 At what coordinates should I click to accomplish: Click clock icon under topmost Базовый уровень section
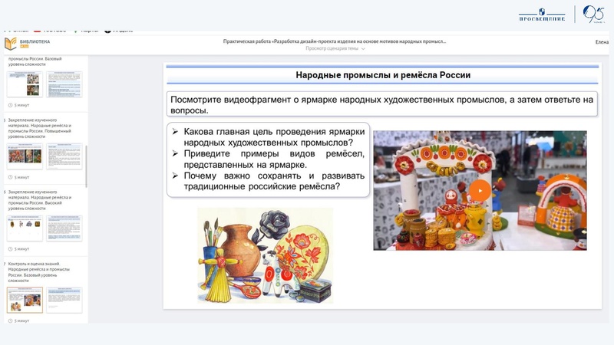click(10, 105)
